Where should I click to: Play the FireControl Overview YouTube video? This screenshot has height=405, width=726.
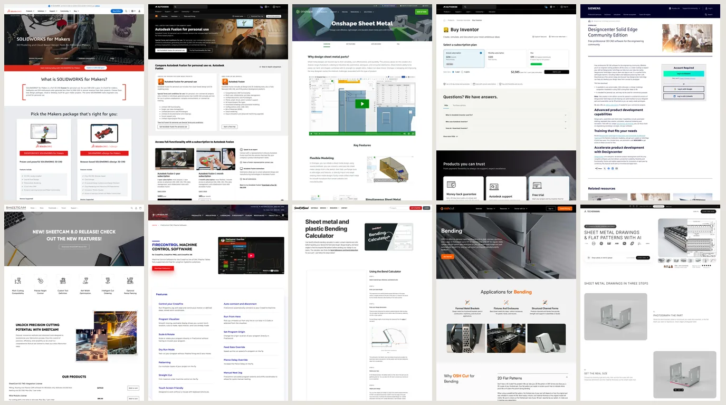click(x=251, y=256)
